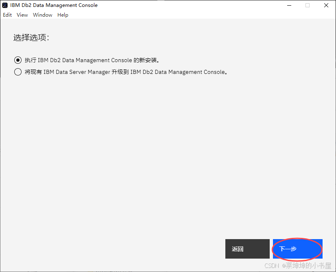Viewport: 336px width, 272px height.
Task: Open the Edit menu
Action: pos(7,15)
